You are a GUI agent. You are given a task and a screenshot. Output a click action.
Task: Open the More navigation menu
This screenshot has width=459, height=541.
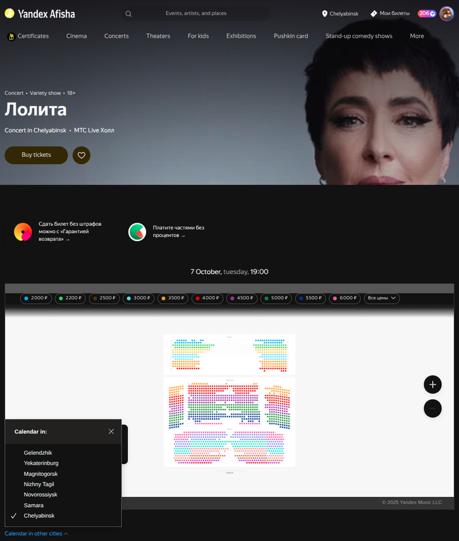click(417, 36)
